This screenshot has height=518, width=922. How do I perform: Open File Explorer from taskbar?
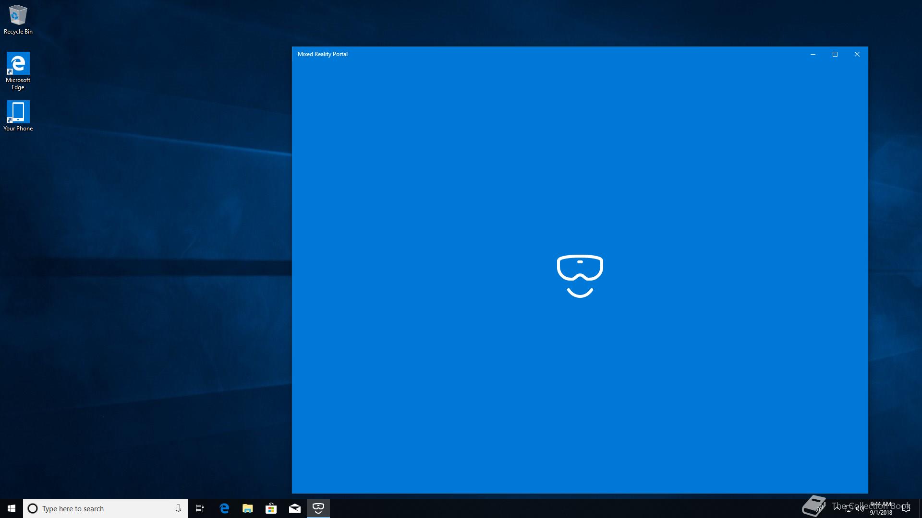tap(248, 508)
